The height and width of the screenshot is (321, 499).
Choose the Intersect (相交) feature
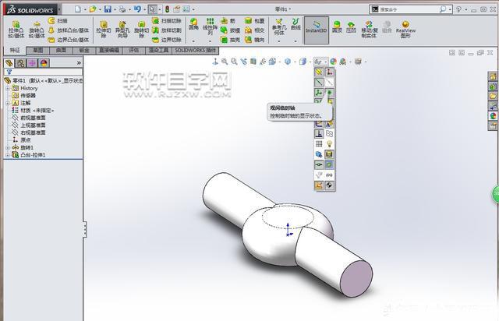tap(255, 30)
